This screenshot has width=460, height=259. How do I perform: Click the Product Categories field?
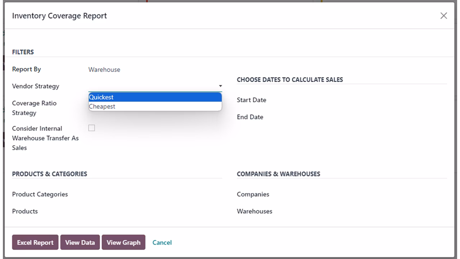tap(155, 194)
